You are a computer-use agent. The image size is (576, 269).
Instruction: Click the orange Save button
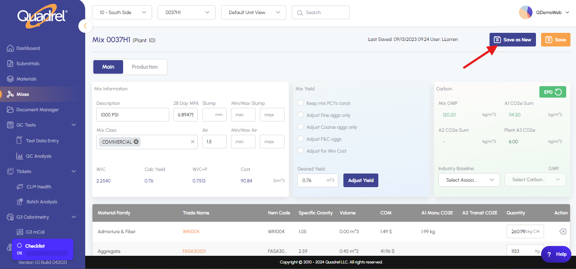[x=556, y=40]
